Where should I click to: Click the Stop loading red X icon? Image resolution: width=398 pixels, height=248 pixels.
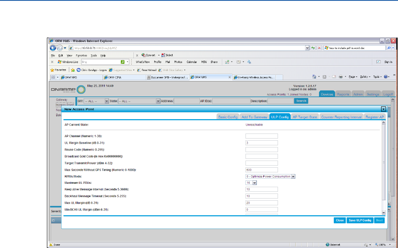(319, 48)
